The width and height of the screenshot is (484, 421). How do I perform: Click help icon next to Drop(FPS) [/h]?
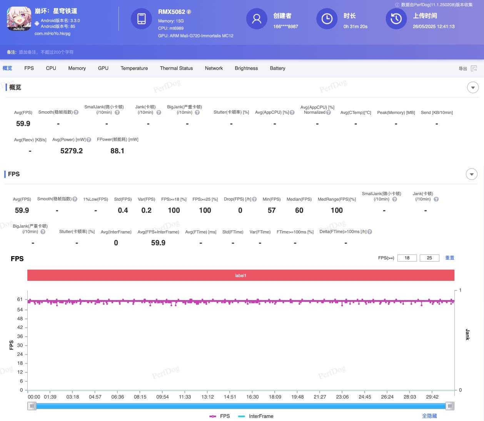(x=254, y=199)
